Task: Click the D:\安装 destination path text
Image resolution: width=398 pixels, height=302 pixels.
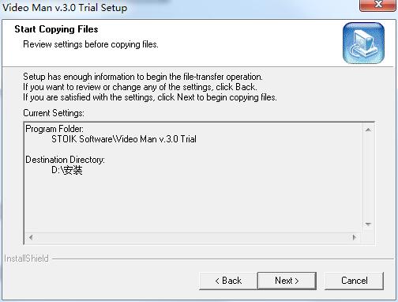Action: (67, 170)
